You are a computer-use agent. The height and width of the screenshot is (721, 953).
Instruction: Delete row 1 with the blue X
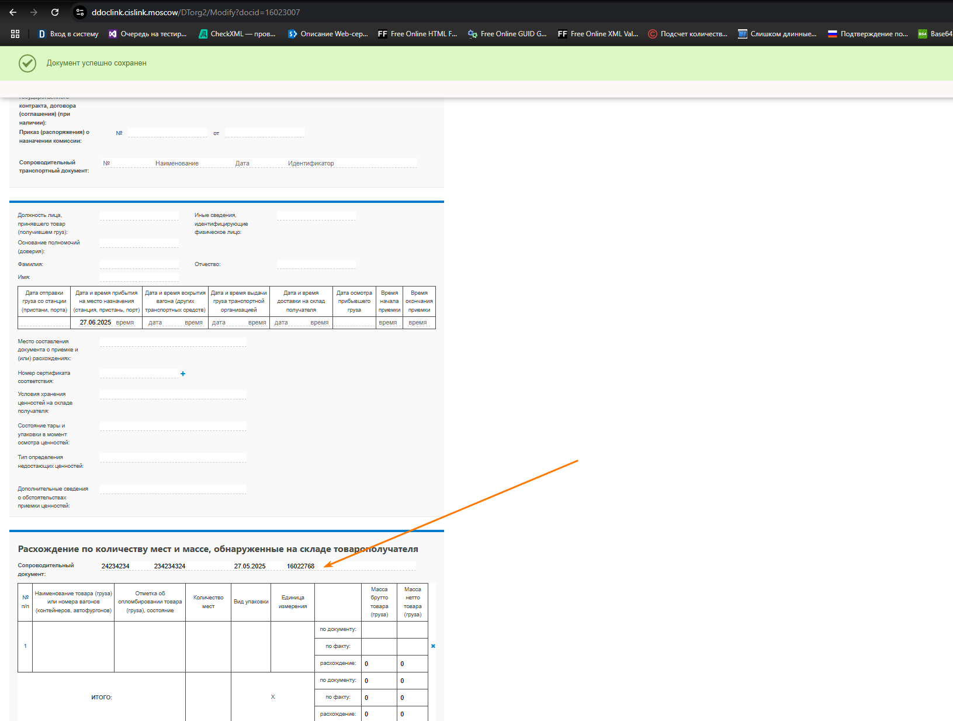coord(433,646)
